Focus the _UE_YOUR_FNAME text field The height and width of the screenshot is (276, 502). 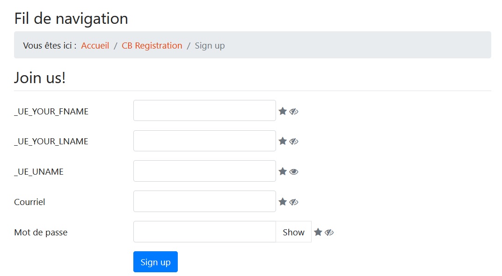[204, 111]
